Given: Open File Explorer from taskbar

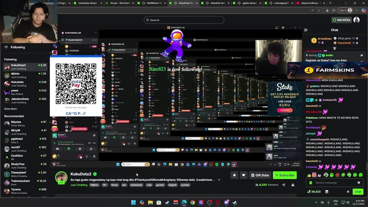Looking at the screenshot, I should [150, 202].
